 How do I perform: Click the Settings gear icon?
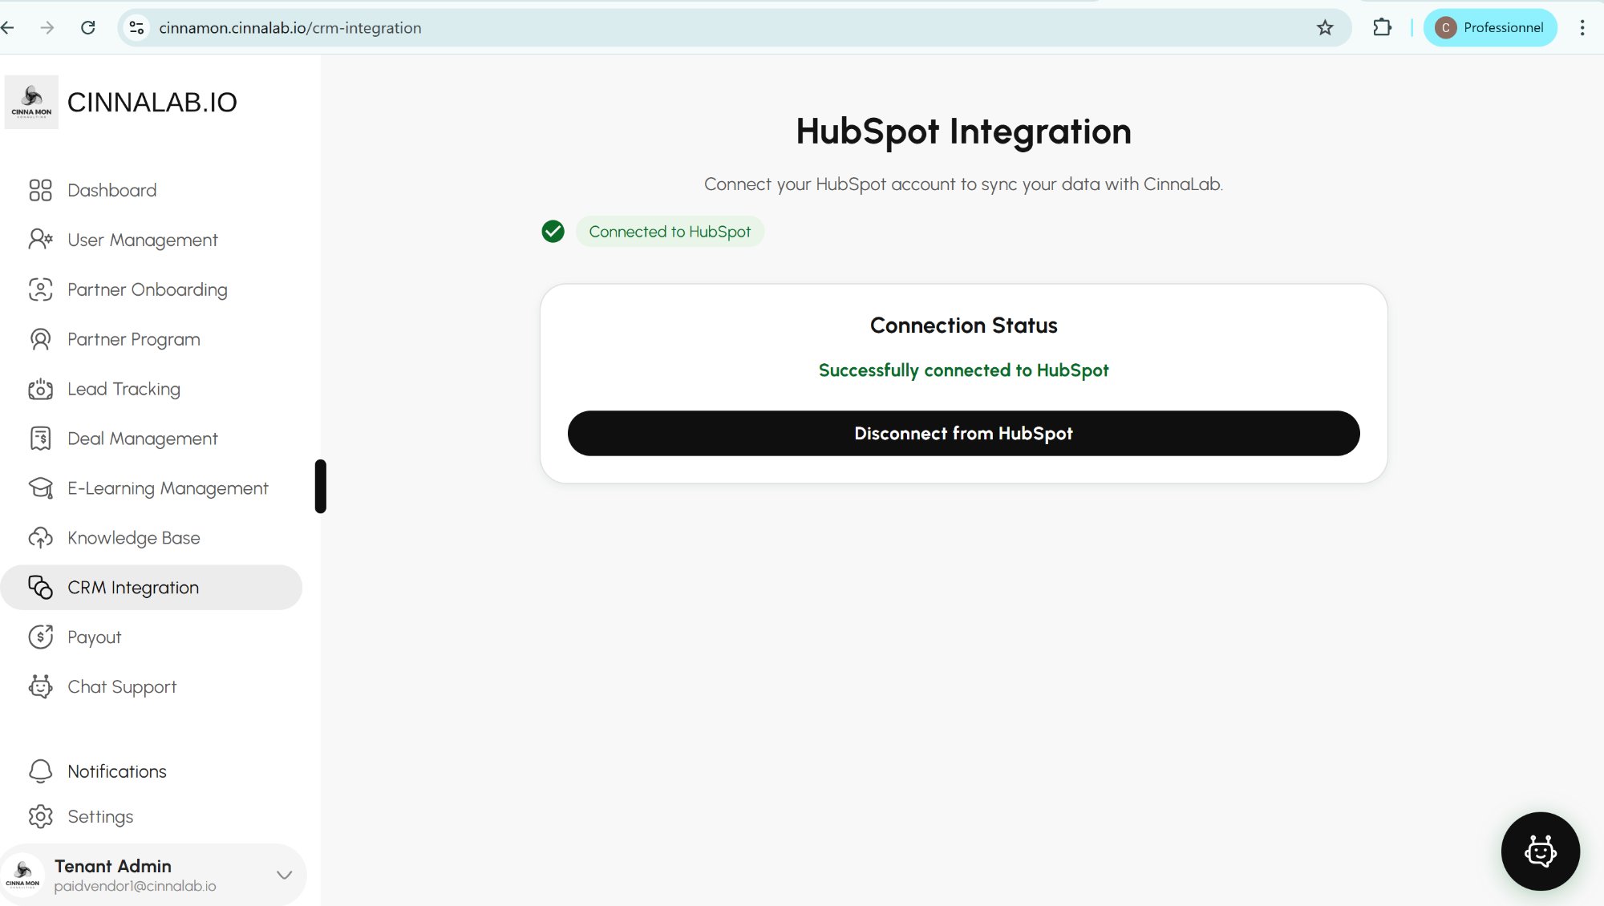tap(40, 816)
